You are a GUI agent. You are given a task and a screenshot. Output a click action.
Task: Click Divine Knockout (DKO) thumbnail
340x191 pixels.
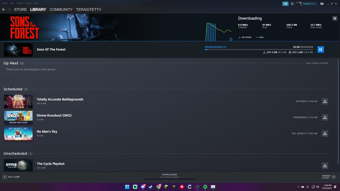tap(18, 117)
